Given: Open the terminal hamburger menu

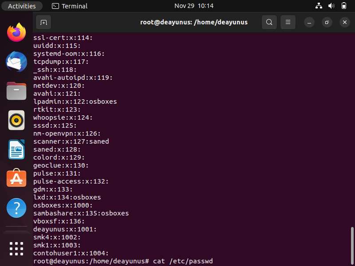Looking at the screenshot, I should [x=288, y=22].
